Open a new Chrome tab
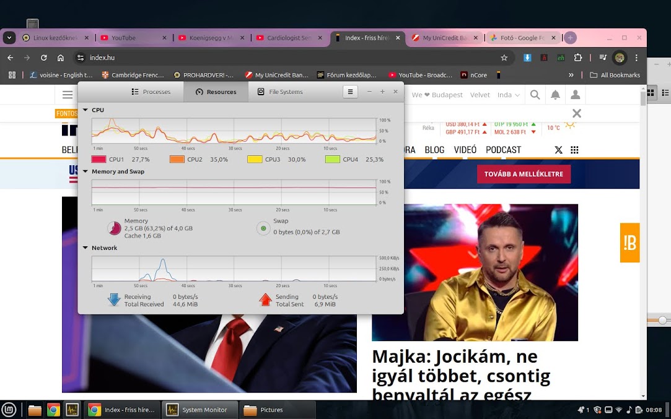The width and height of the screenshot is (671, 419). point(570,38)
